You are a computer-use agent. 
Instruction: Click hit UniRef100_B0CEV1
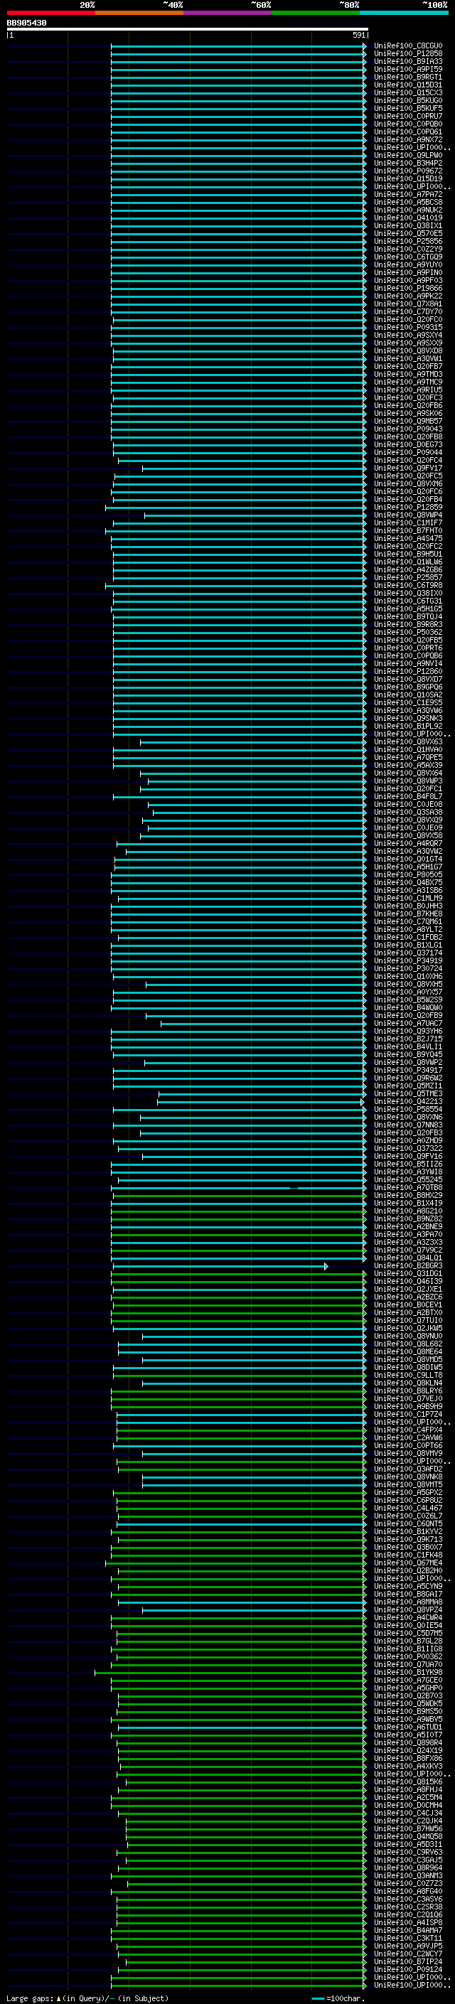[x=408, y=1305]
